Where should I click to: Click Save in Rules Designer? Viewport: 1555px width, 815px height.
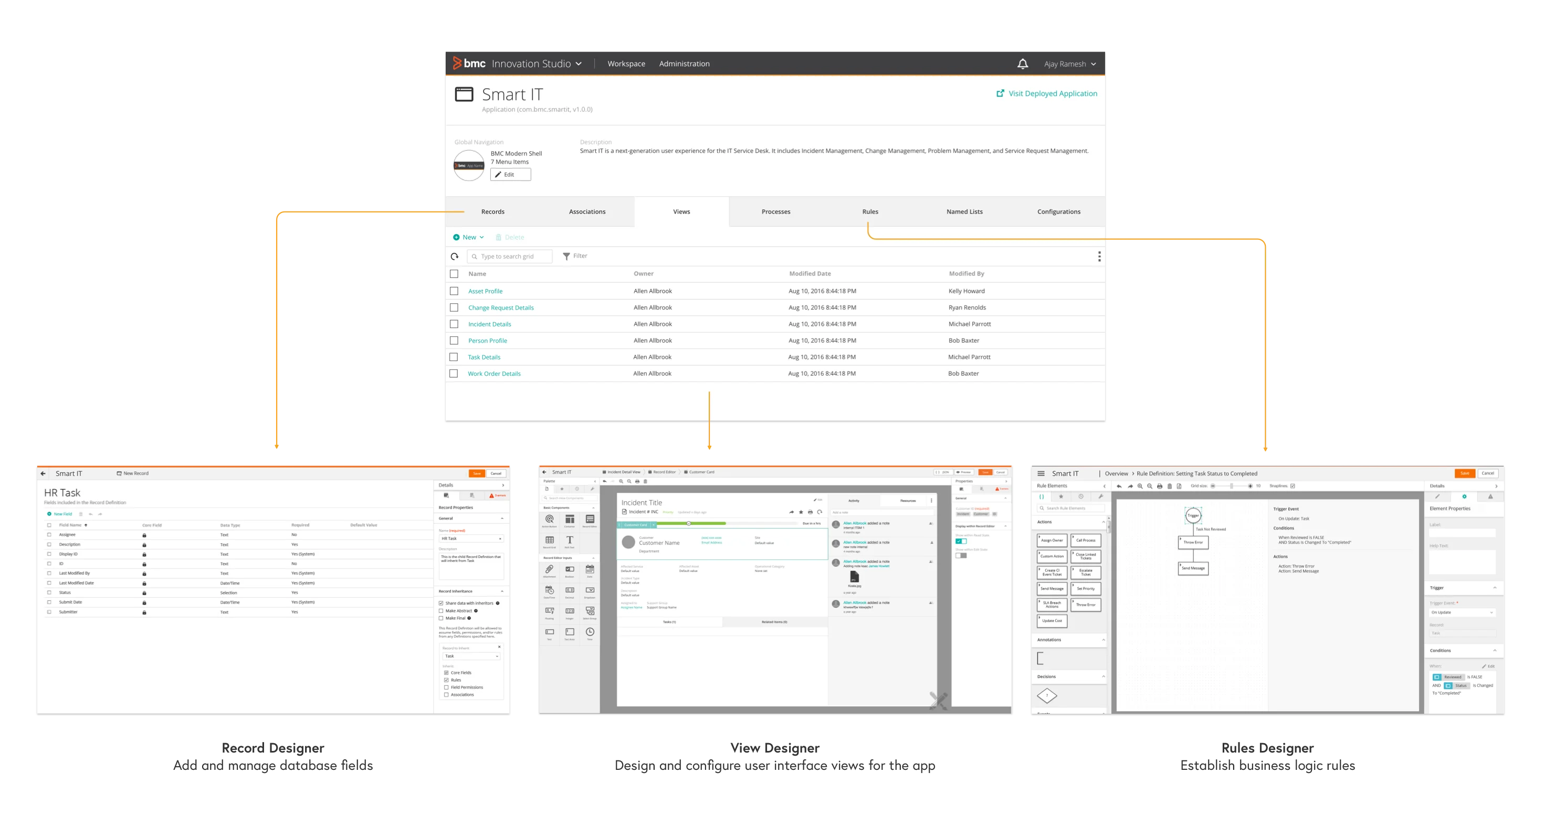1465,474
